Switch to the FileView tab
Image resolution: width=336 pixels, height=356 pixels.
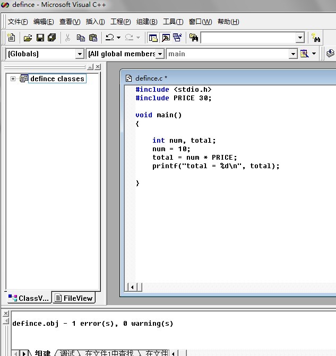pos(74,298)
